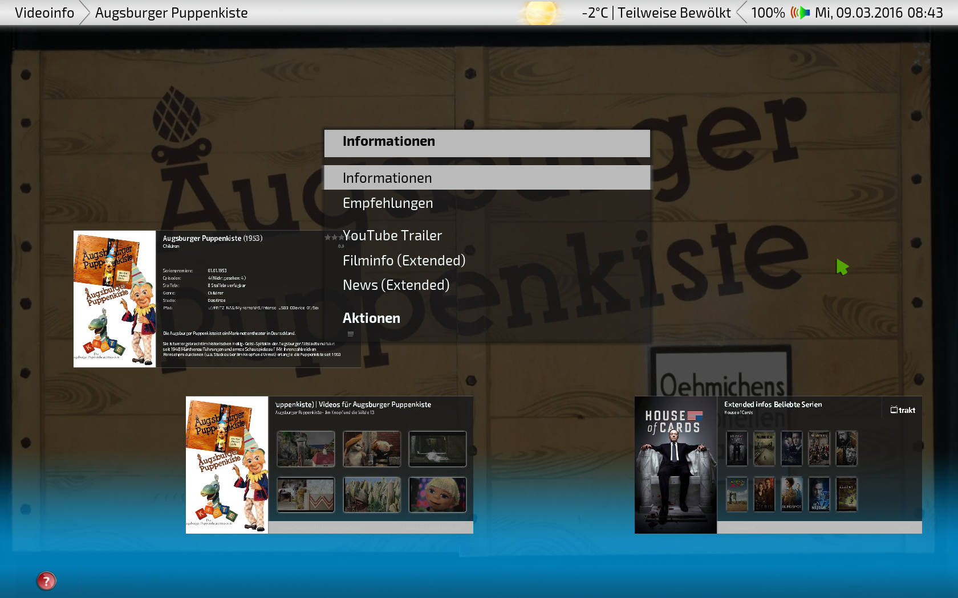The width and height of the screenshot is (958, 598).
Task: Click the red help question mark icon
Action: (x=46, y=581)
